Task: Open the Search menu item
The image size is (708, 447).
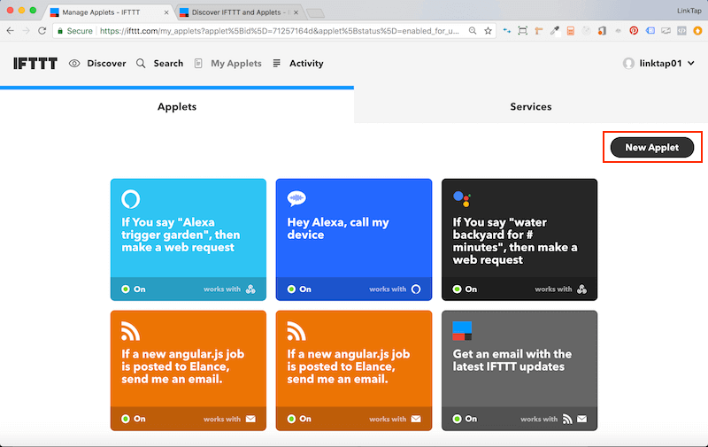Action: (168, 63)
